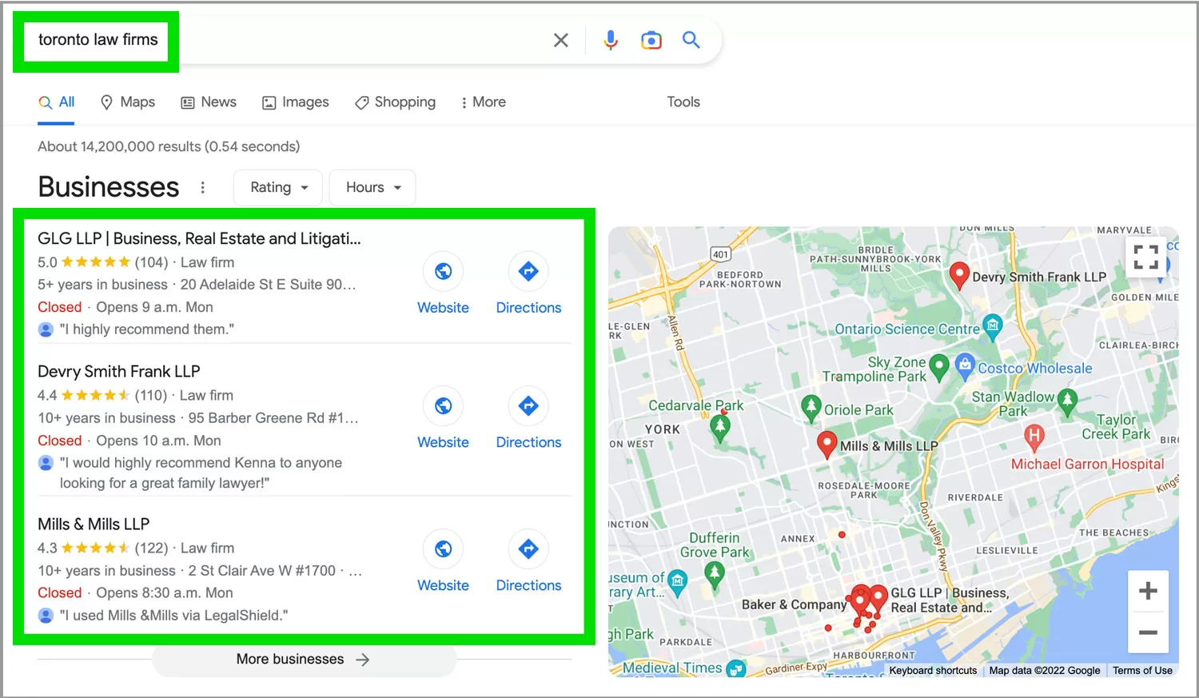Open the Businesses three-dot options menu
Viewport: 1199px width, 698px height.
pyautogui.click(x=203, y=187)
